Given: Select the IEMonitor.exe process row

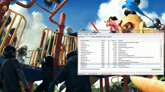Looking at the screenshot, I should click(120, 57).
